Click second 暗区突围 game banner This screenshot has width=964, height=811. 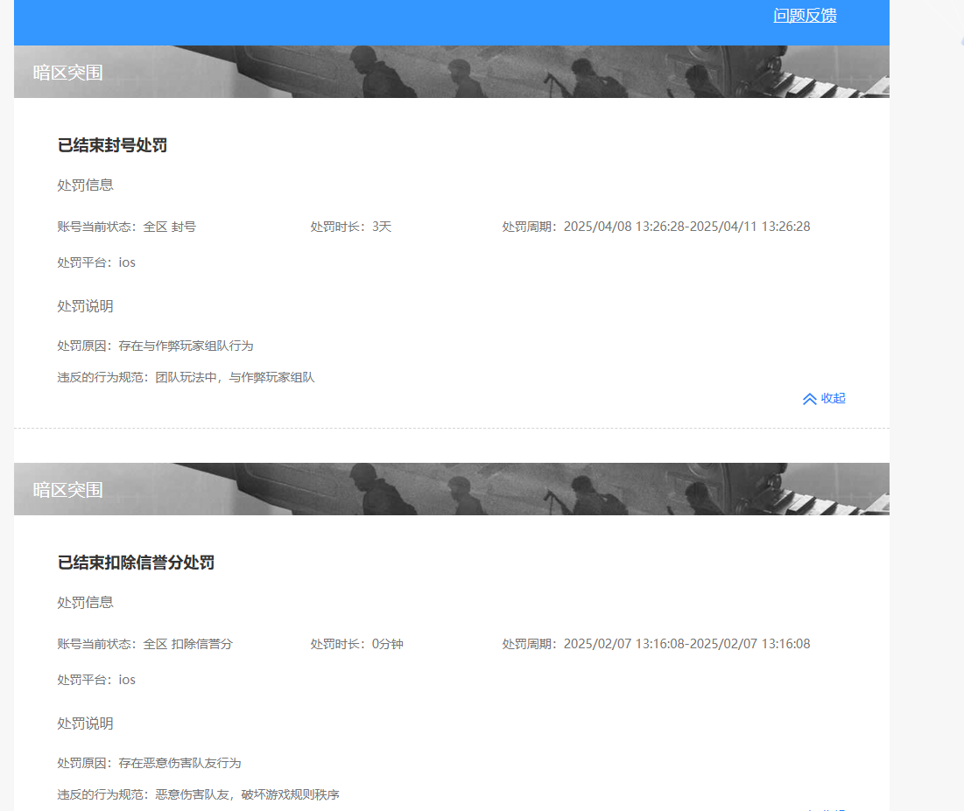pos(451,489)
